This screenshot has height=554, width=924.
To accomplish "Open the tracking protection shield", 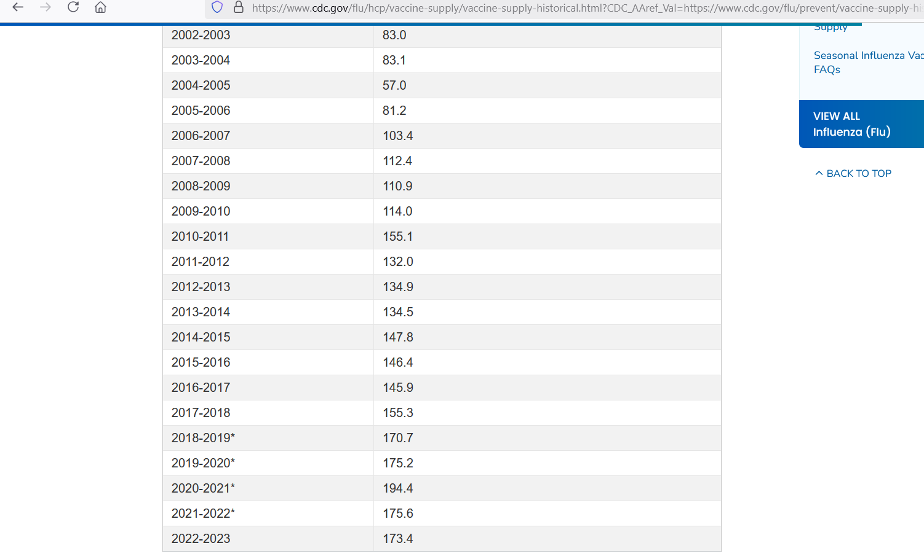I will (217, 7).
